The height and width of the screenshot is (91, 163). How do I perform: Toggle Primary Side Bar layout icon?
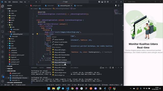click(x=99, y=2)
